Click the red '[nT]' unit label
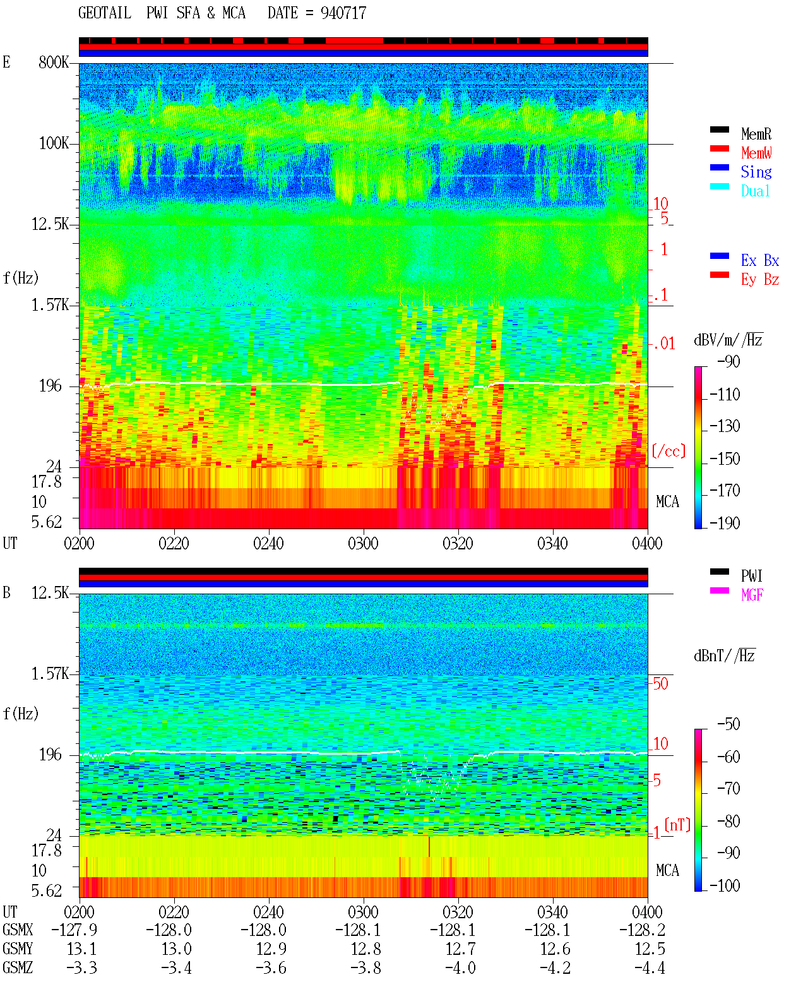The image size is (808, 1006). (x=677, y=825)
